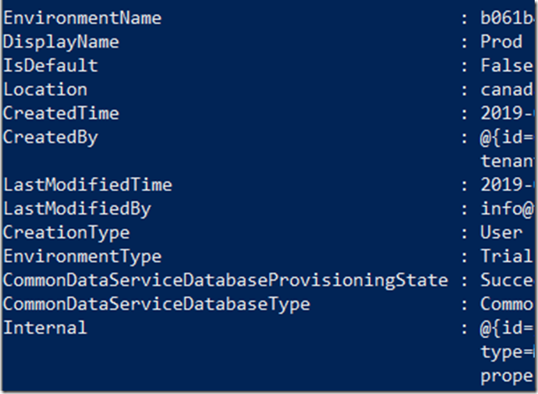
Task: Select the canad location value text
Action: point(506,90)
